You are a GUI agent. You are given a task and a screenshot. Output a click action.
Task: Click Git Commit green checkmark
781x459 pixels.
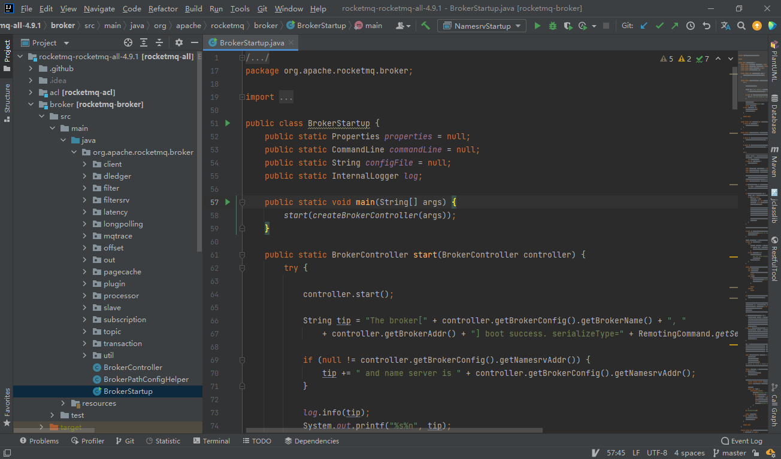[659, 26]
